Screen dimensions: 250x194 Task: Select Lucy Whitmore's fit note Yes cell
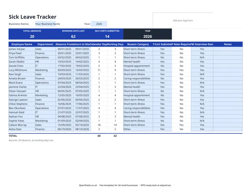pyautogui.click(x=181, y=70)
